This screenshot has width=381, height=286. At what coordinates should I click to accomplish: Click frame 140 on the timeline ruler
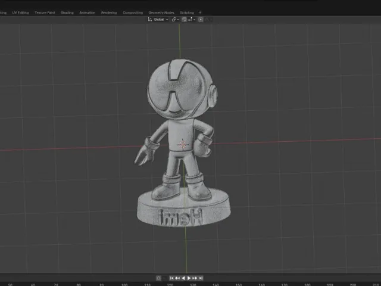point(216,284)
